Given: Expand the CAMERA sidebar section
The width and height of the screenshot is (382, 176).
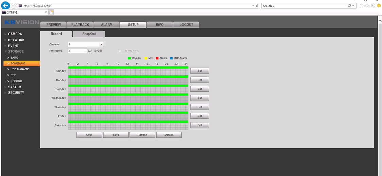Looking at the screenshot, I should (x=15, y=34).
